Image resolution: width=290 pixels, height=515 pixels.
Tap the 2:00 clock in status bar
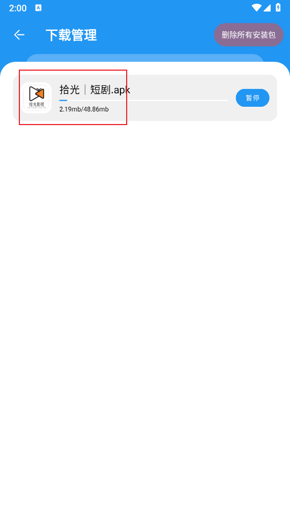(x=18, y=8)
